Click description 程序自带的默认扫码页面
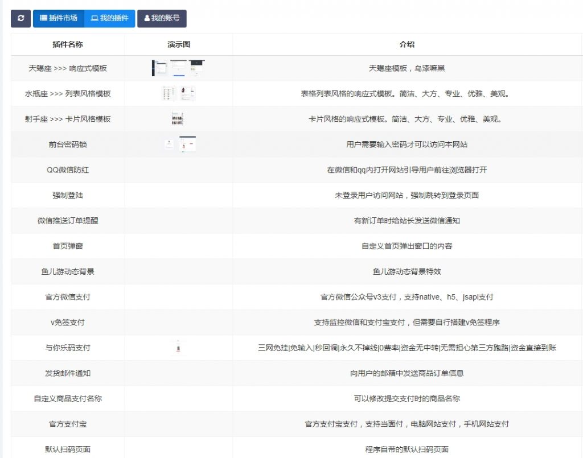The width and height of the screenshot is (583, 458). coord(407,449)
